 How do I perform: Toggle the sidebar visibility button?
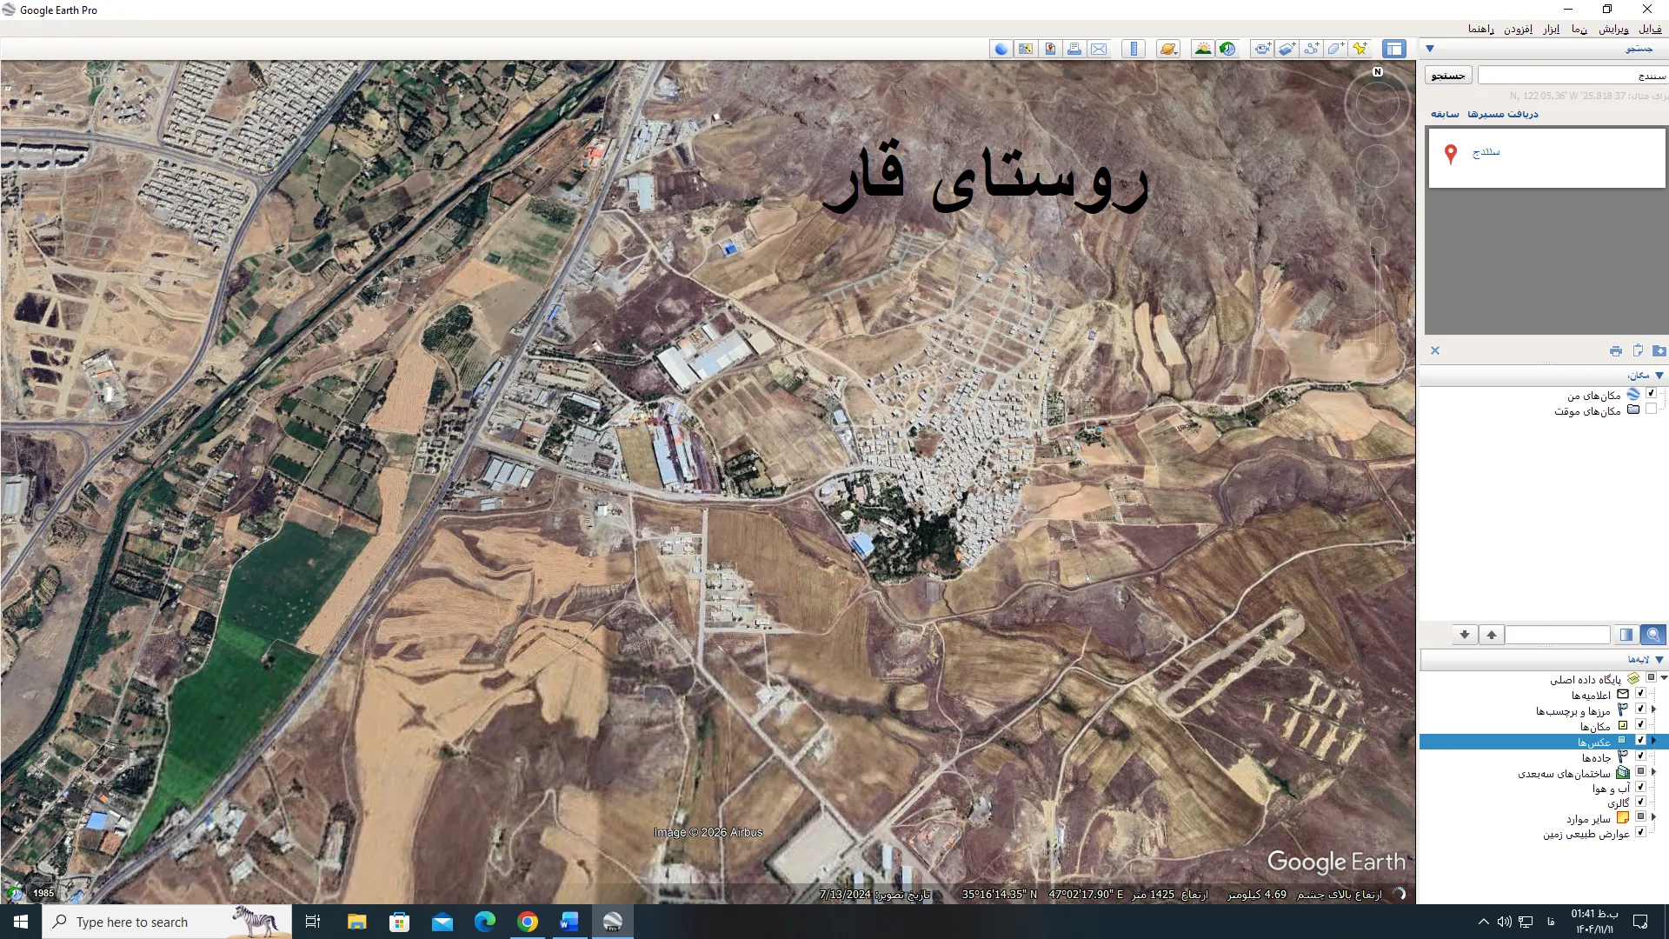[x=1394, y=49]
